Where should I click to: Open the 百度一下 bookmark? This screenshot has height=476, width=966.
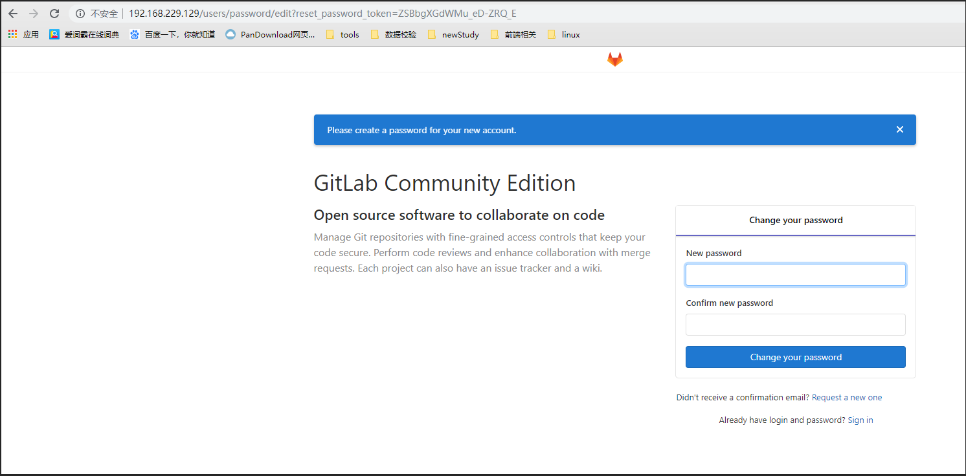click(x=172, y=34)
